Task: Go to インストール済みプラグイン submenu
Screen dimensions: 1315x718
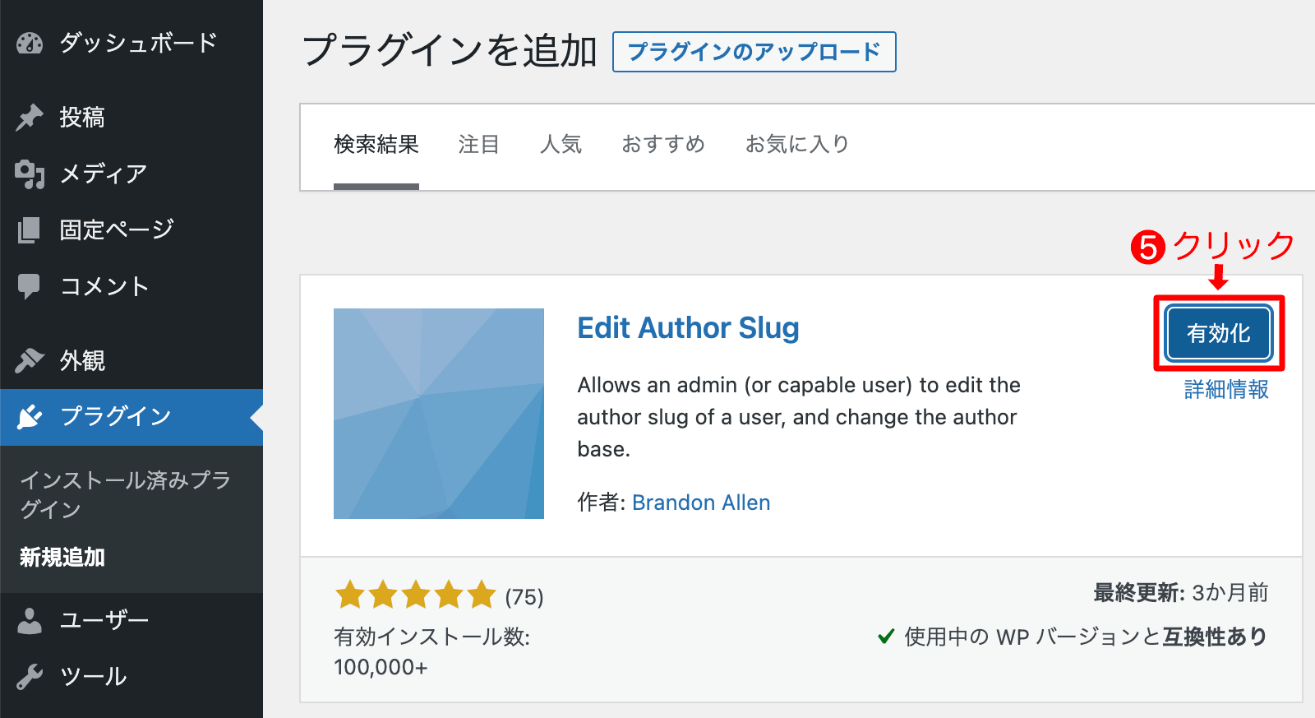Action: [125, 494]
